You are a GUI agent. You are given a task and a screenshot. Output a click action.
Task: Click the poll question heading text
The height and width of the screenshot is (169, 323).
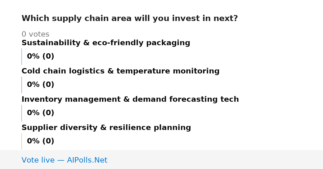130,19
